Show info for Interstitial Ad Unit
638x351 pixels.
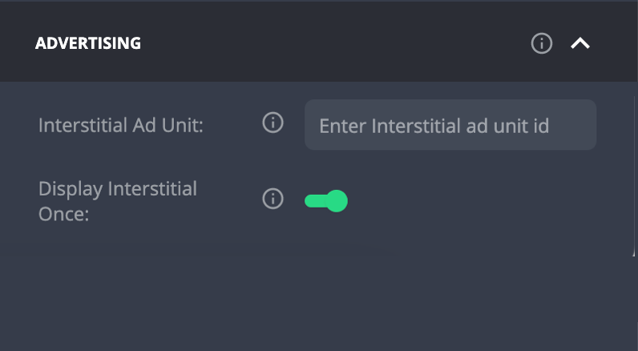click(273, 123)
